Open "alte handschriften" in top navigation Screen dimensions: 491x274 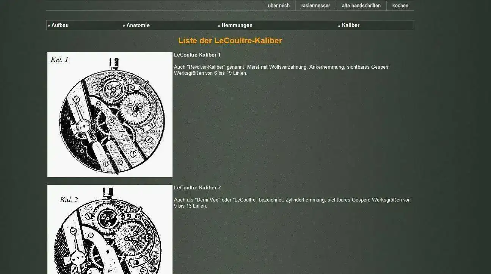tap(361, 6)
